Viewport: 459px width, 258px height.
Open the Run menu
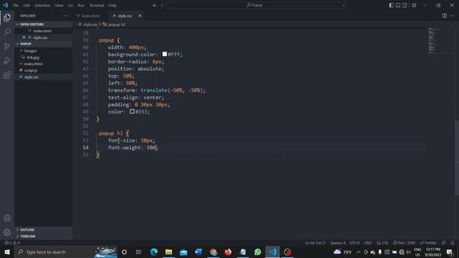point(81,5)
